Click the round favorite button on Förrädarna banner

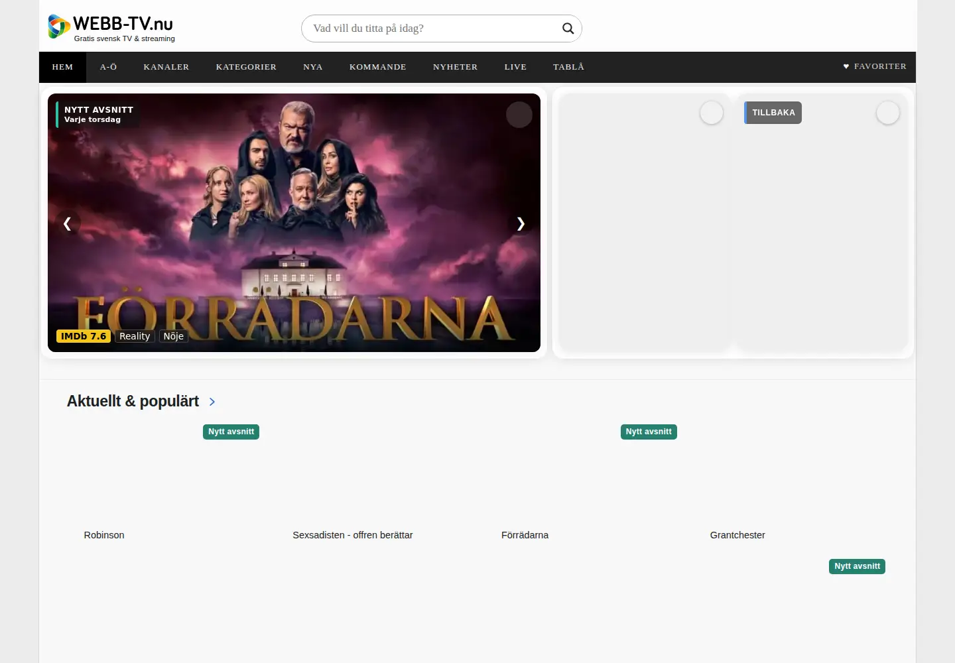tap(519, 115)
